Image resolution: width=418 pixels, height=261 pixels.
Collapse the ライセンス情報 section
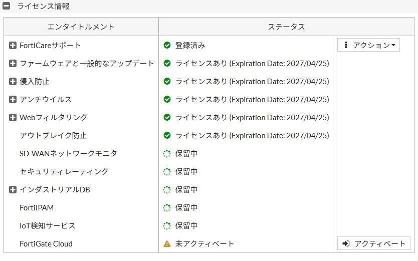pyautogui.click(x=7, y=6)
